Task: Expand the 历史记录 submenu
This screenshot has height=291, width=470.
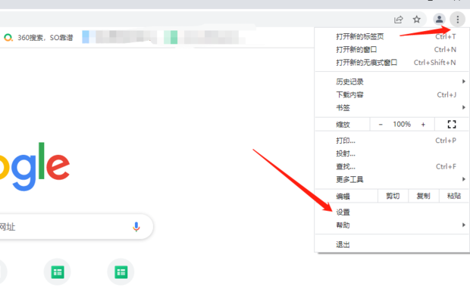Action: (392, 82)
